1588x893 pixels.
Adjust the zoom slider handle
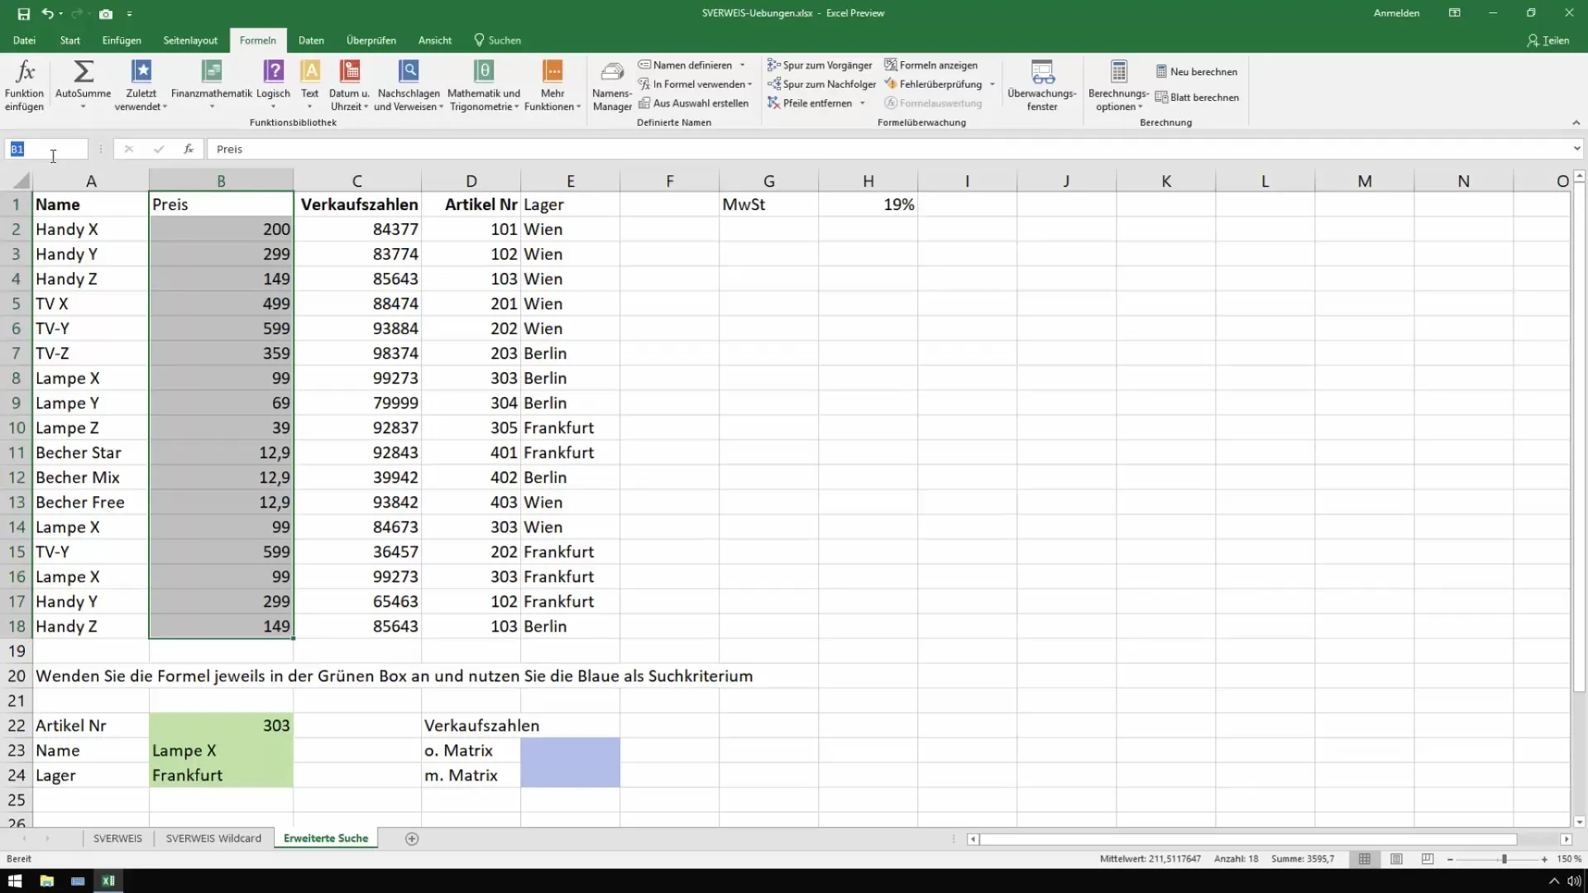[x=1504, y=859]
